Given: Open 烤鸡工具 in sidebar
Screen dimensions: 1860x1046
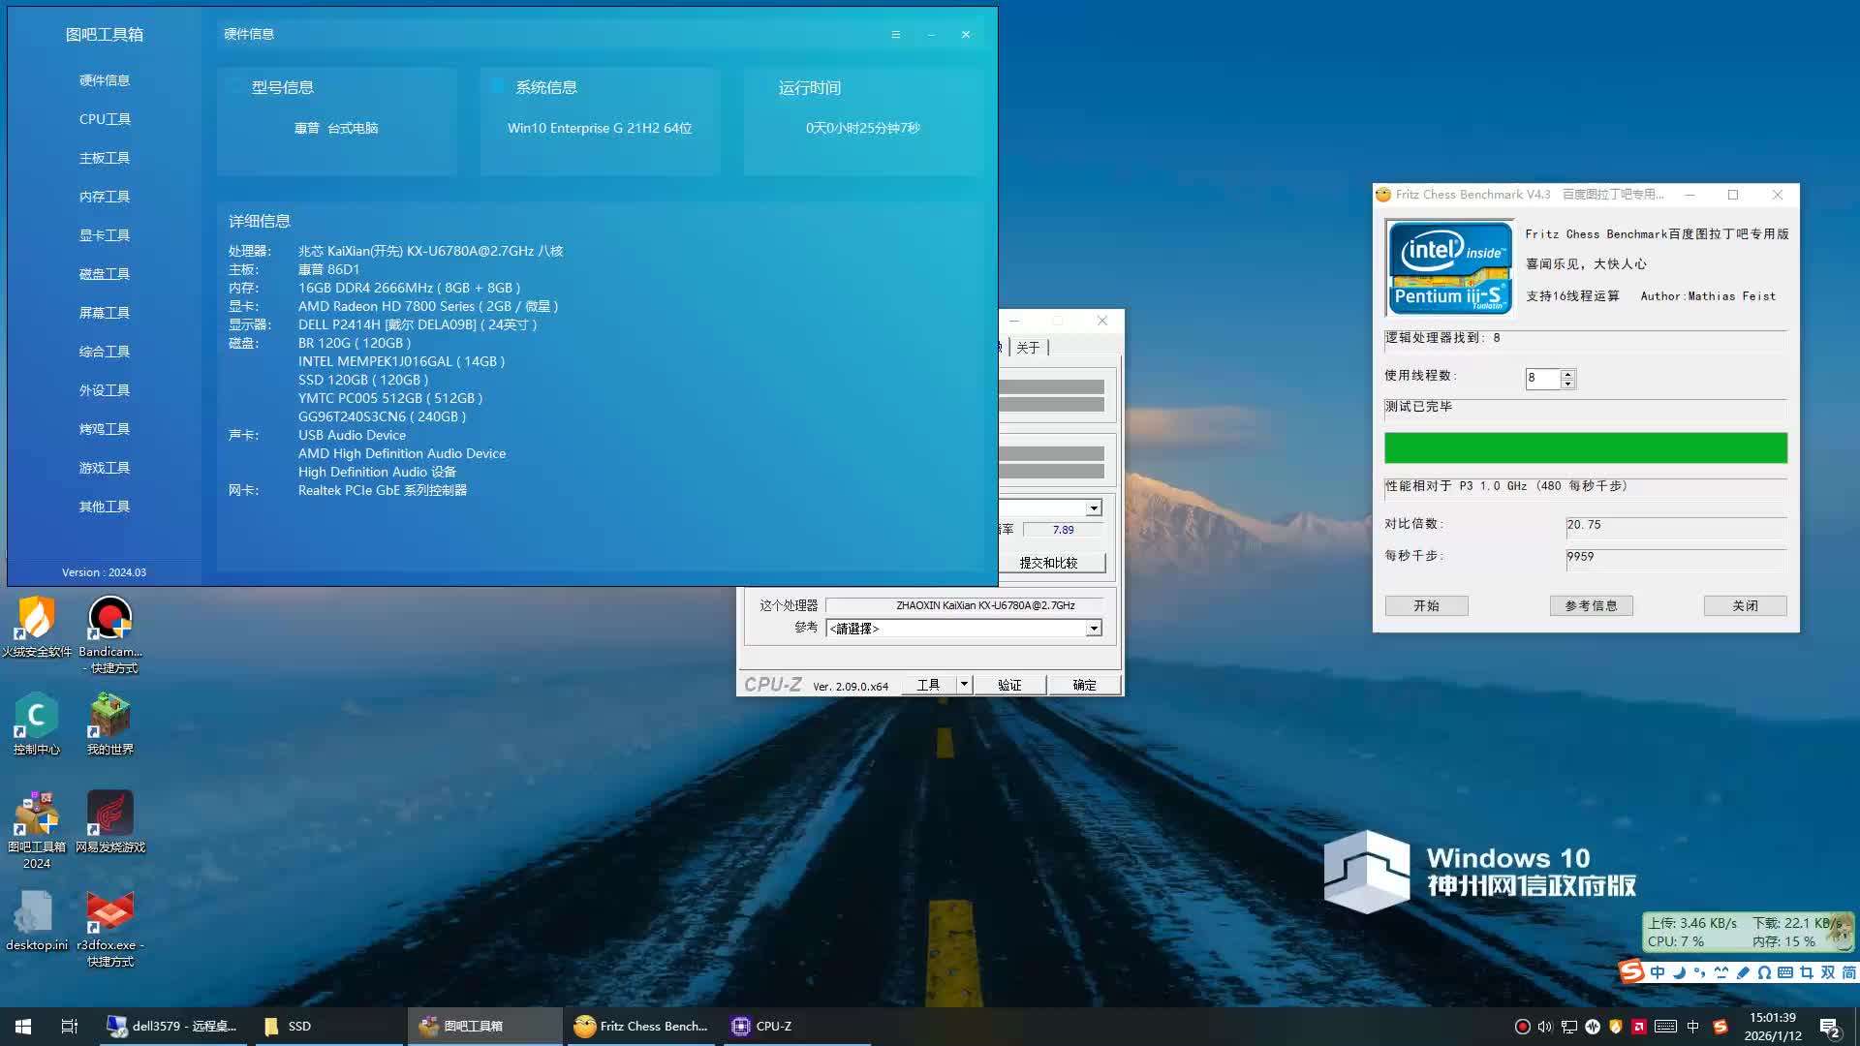Looking at the screenshot, I should tap(105, 429).
